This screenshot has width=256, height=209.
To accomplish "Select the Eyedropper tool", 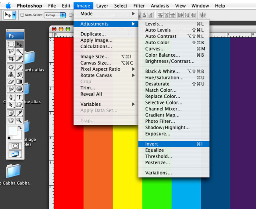I will pyautogui.click(x=19, y=112).
